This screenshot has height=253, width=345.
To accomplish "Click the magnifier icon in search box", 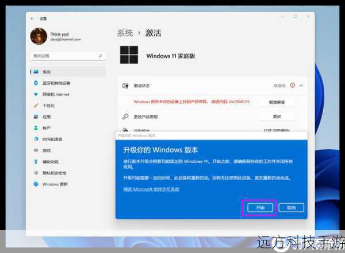I will 101,56.
